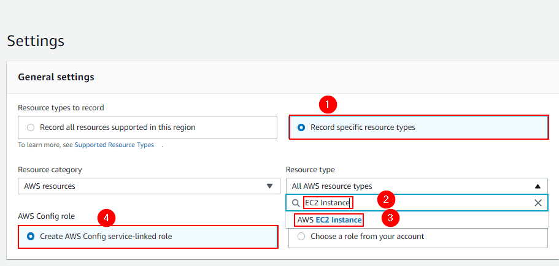
Task: Click the red step 4 marker
Action: (x=107, y=216)
